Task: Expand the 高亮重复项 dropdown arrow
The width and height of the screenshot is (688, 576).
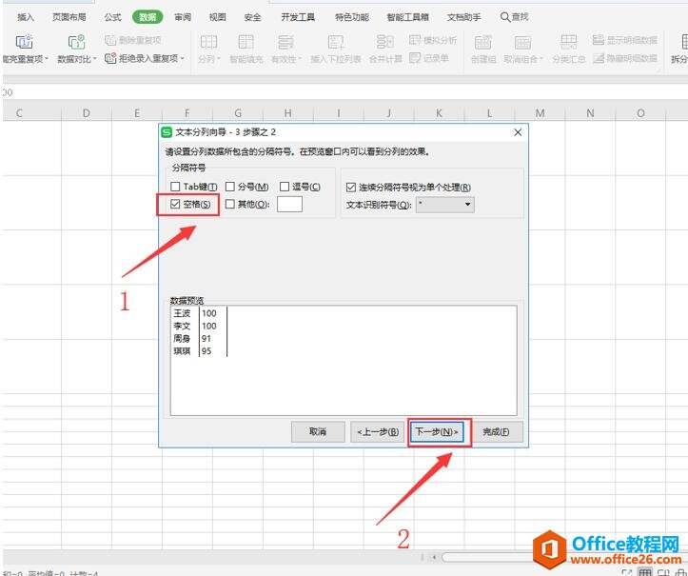Action: tap(47, 58)
